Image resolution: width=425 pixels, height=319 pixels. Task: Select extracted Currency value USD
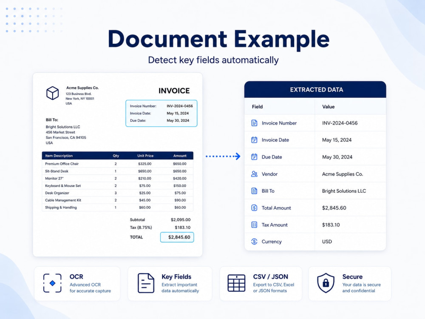[x=327, y=242]
